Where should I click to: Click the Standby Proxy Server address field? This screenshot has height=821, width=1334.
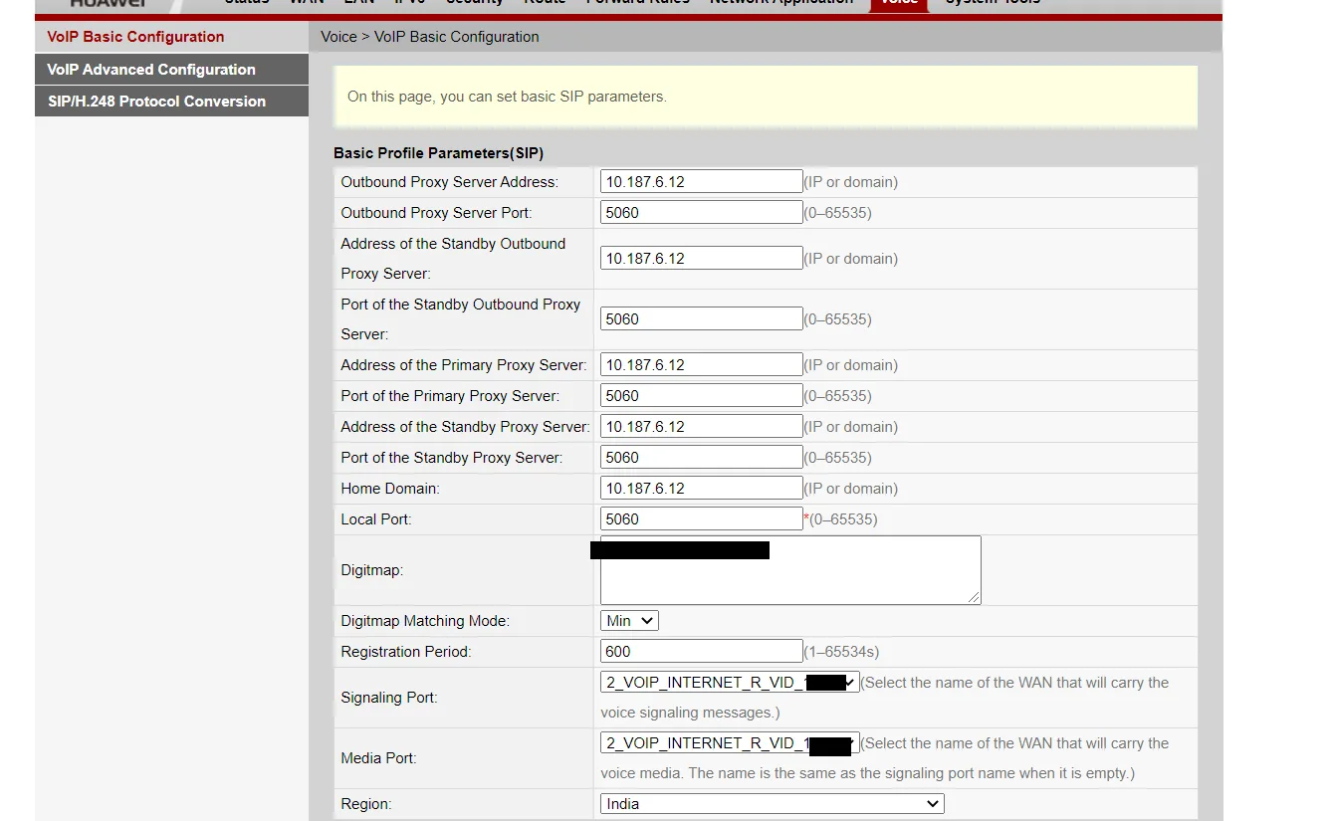(701, 427)
